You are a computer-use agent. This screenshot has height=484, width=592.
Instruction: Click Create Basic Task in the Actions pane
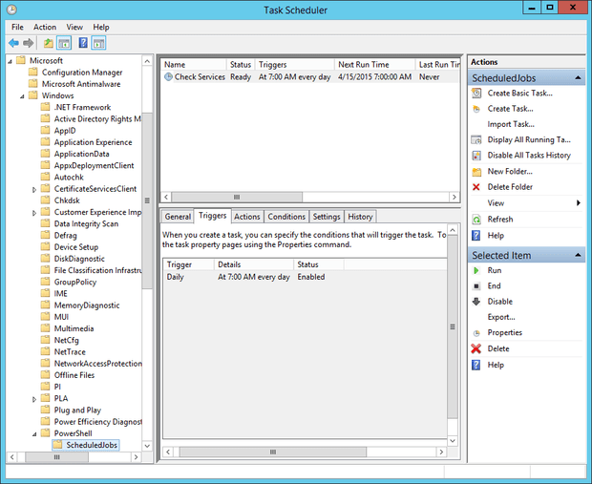(x=519, y=94)
